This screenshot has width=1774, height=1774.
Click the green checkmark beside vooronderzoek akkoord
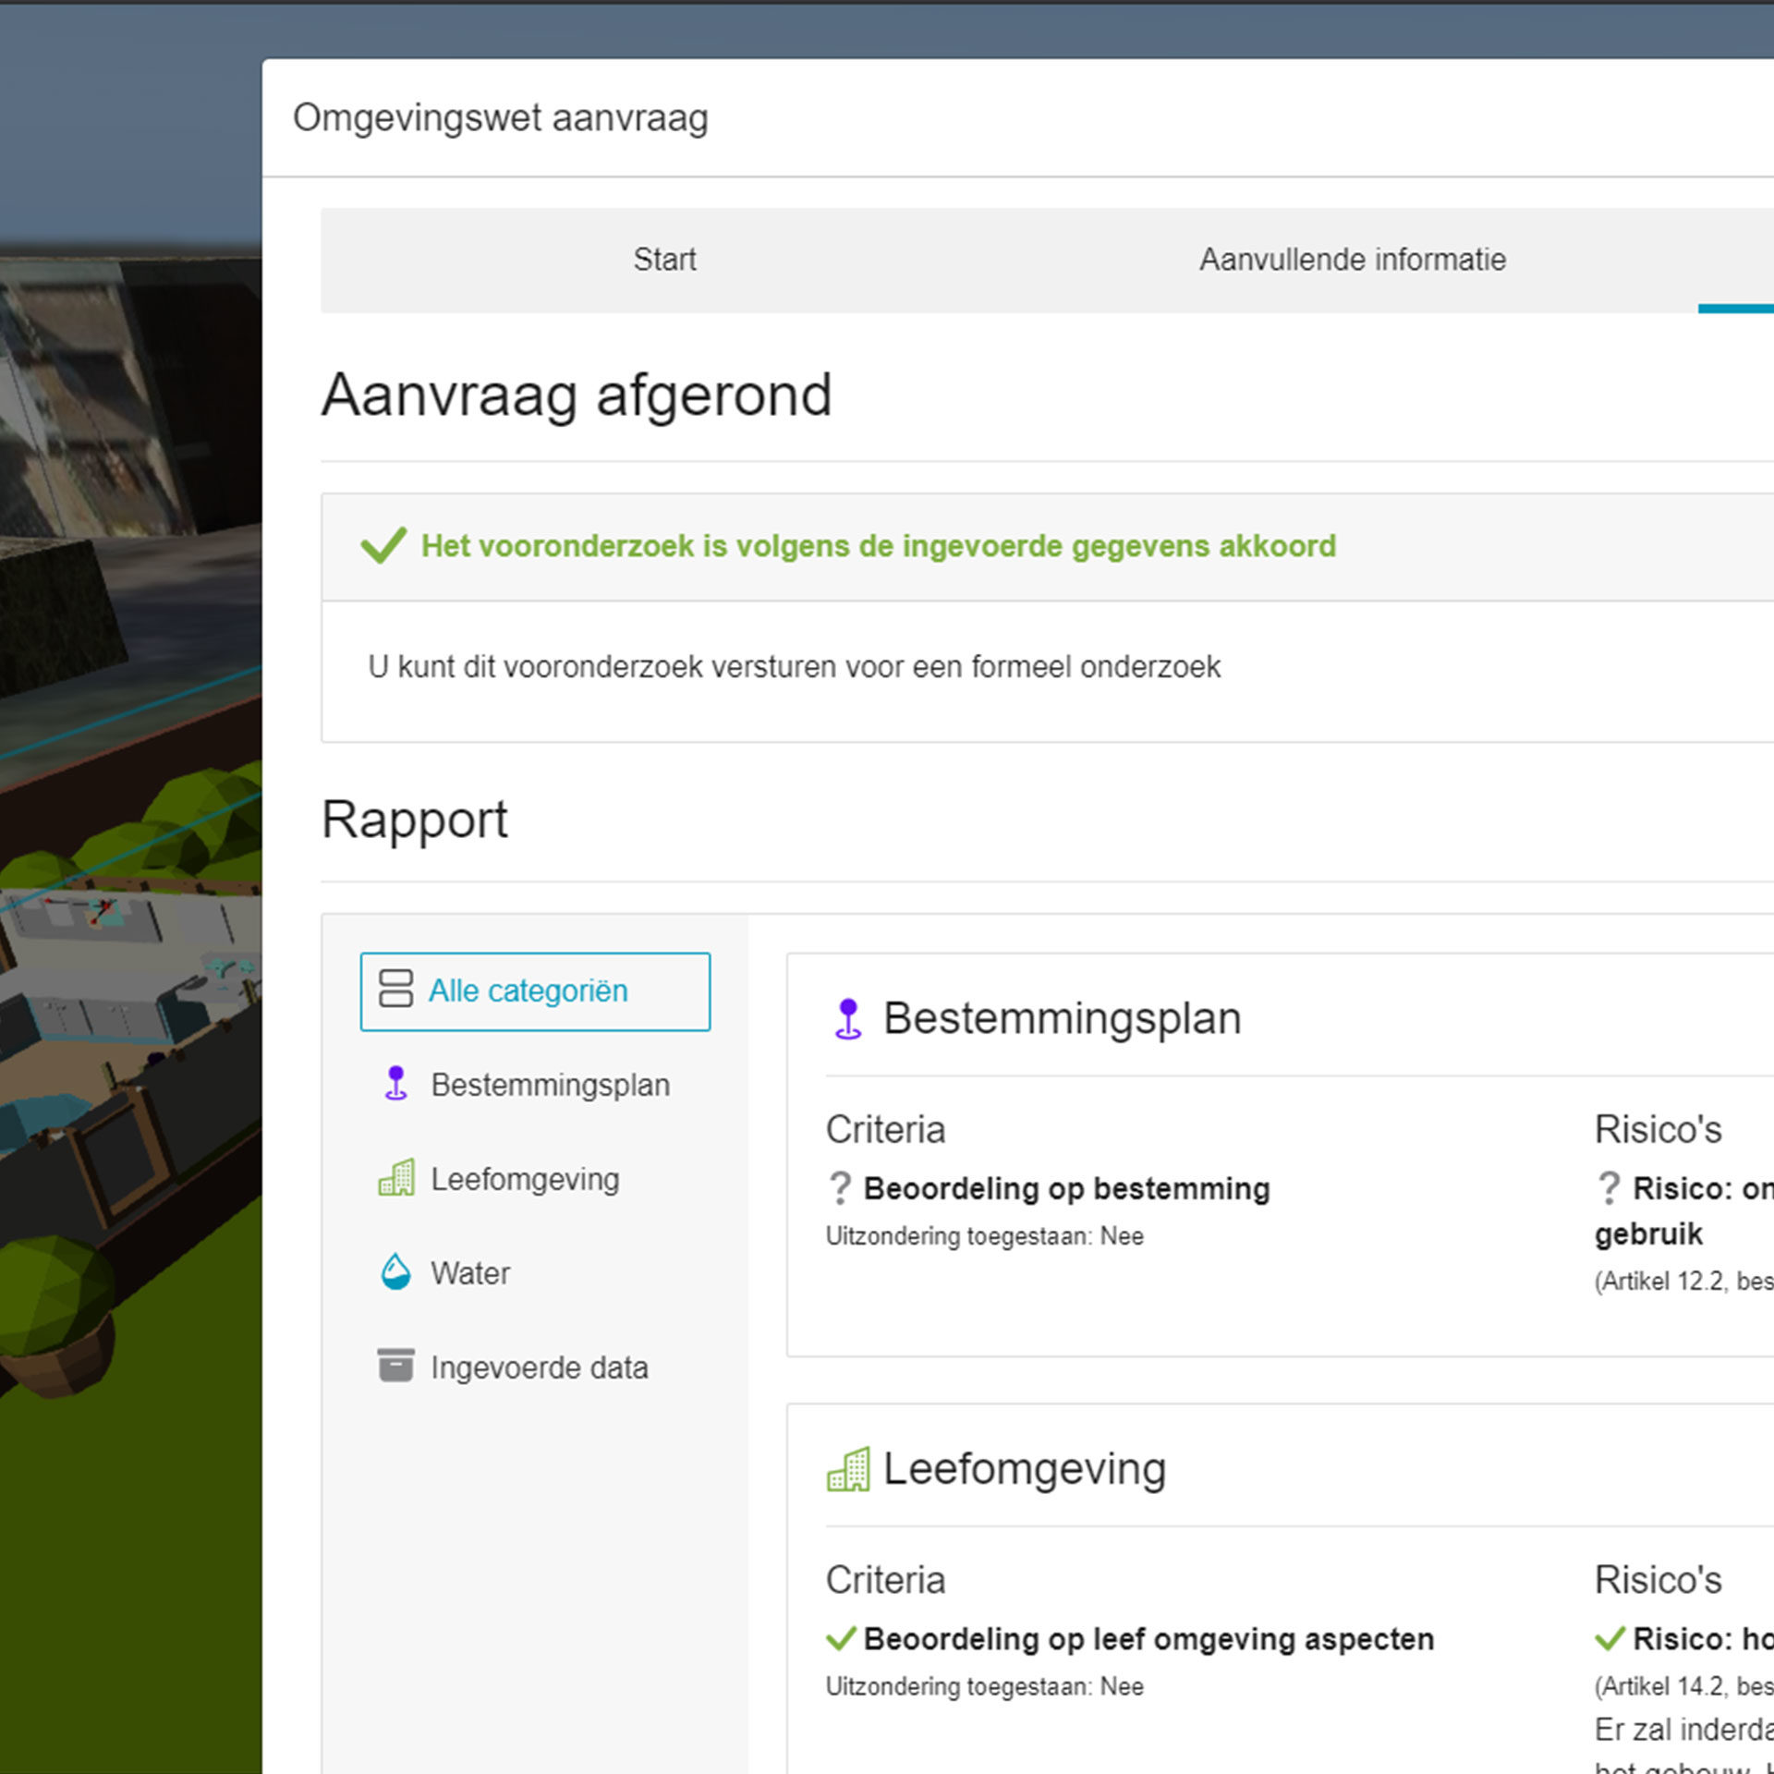pyautogui.click(x=383, y=545)
